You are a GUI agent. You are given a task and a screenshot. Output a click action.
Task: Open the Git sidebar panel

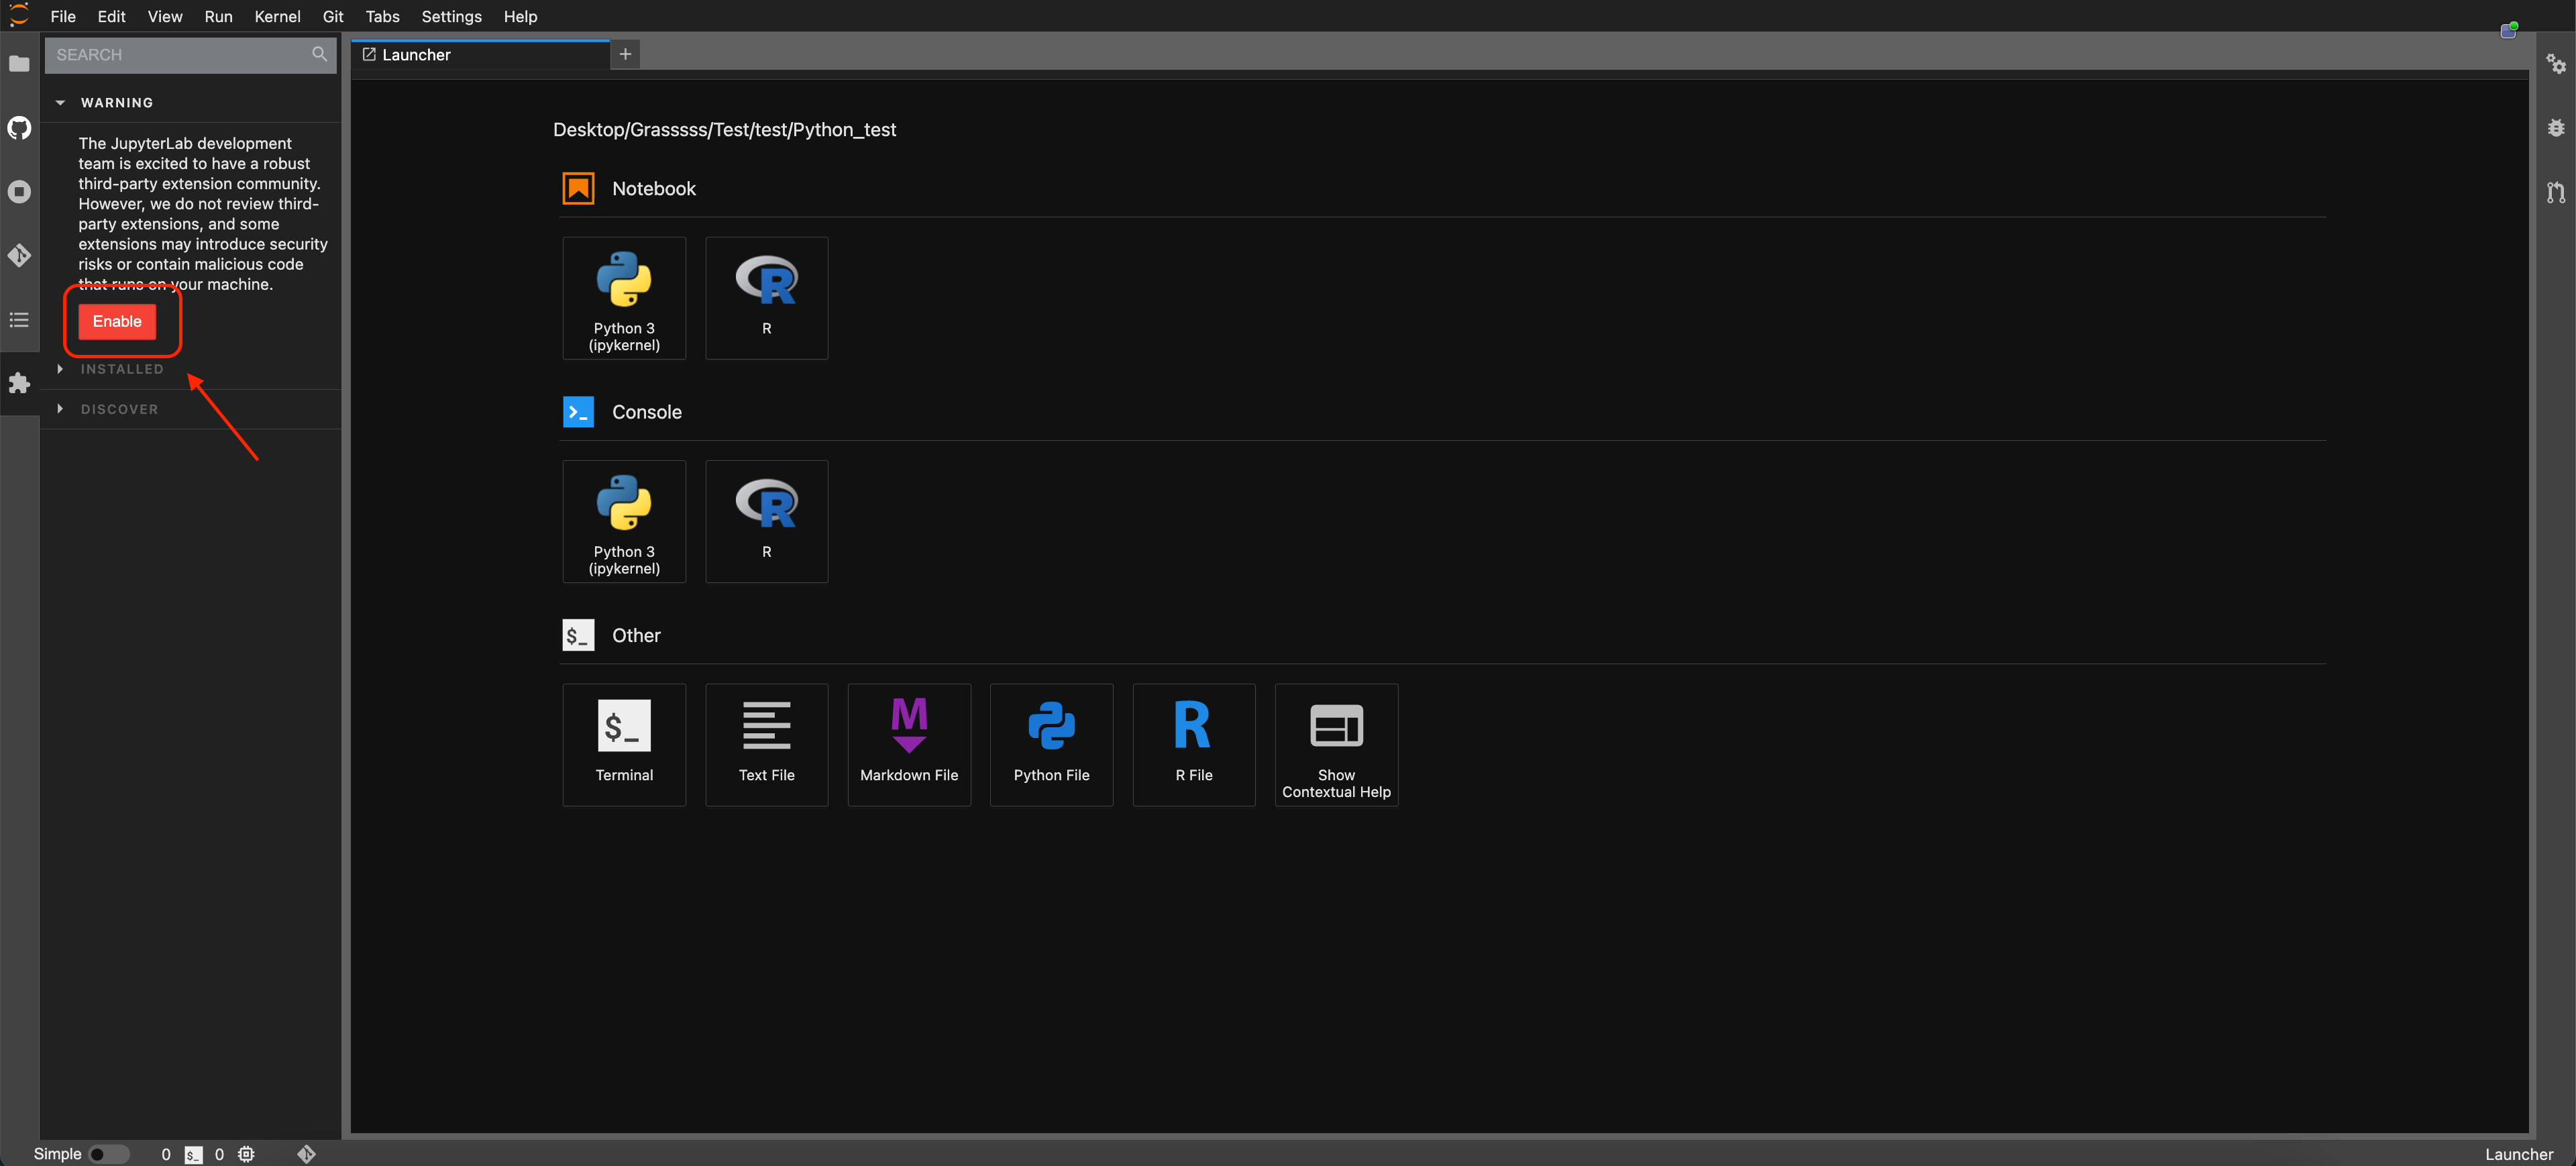[19, 256]
